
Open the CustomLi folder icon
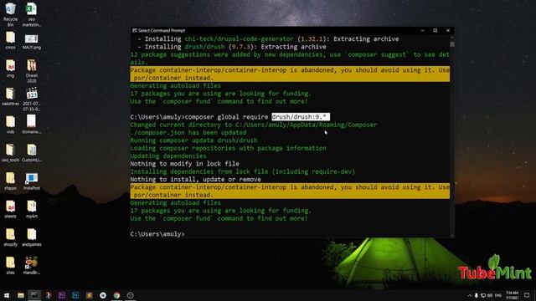pyautogui.click(x=32, y=153)
